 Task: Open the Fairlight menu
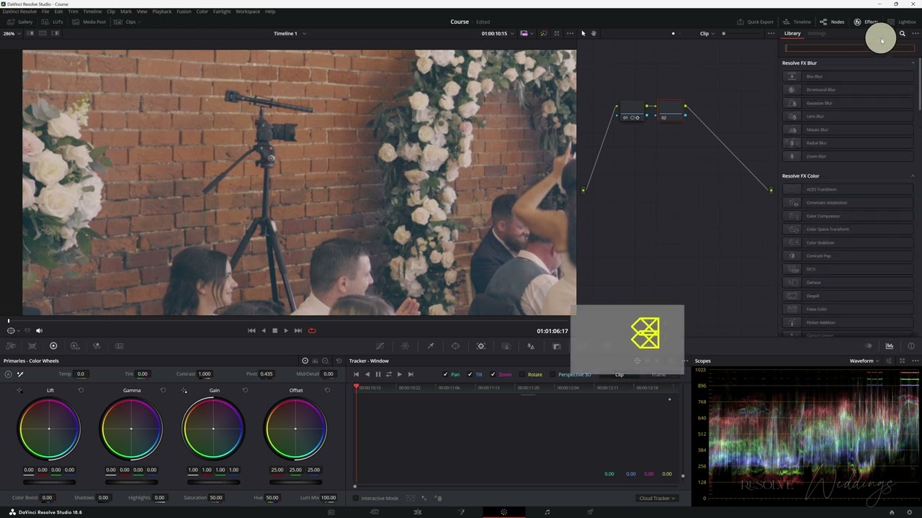221,12
